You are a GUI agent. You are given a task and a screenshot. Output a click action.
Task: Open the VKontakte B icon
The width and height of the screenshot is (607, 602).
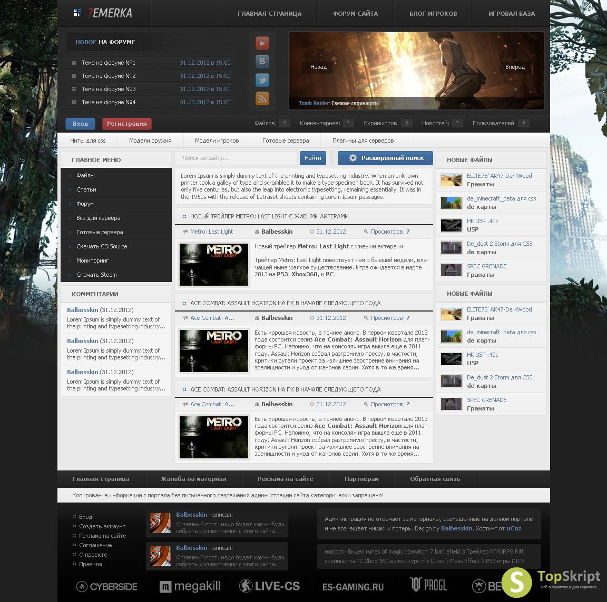point(262,62)
